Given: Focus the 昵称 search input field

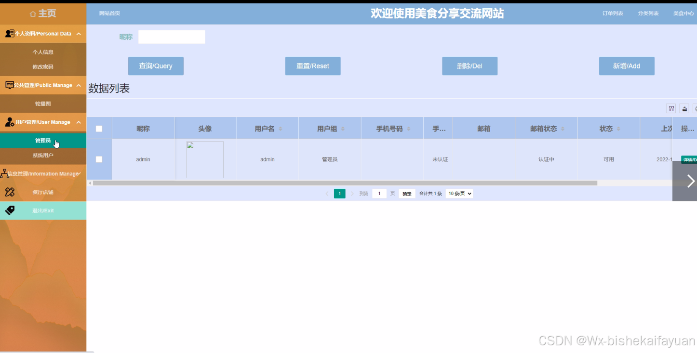Looking at the screenshot, I should (x=172, y=37).
